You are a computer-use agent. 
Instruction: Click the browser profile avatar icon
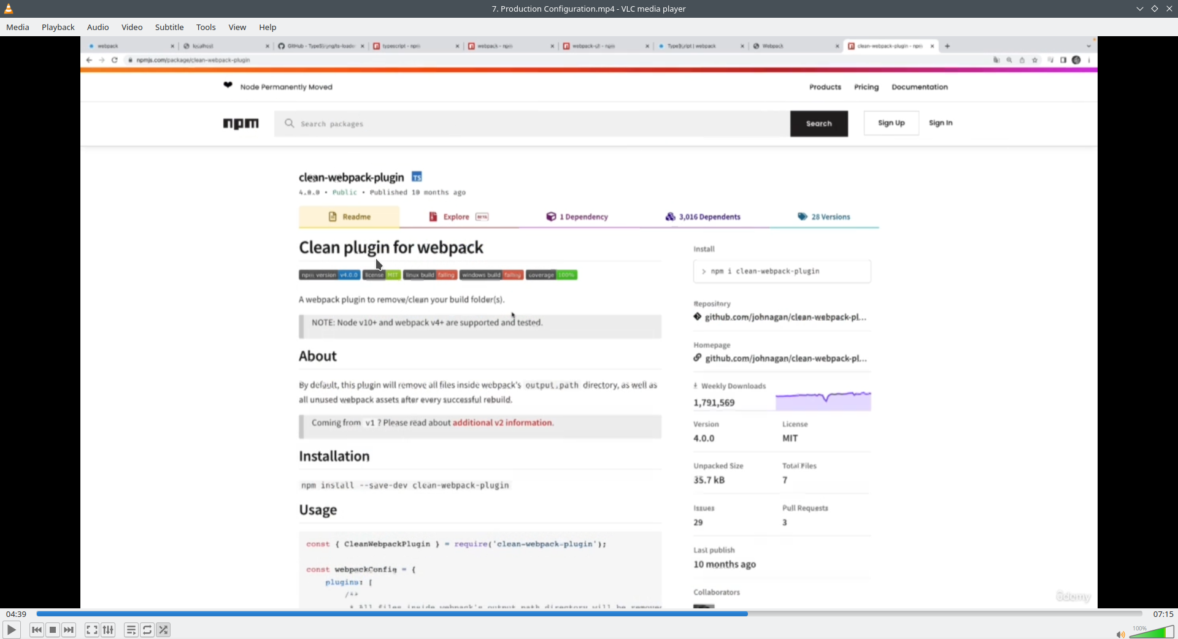pos(1076,60)
